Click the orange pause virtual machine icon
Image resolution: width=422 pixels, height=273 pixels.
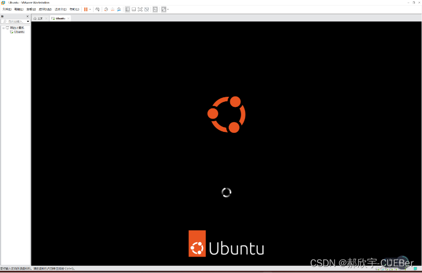click(85, 10)
